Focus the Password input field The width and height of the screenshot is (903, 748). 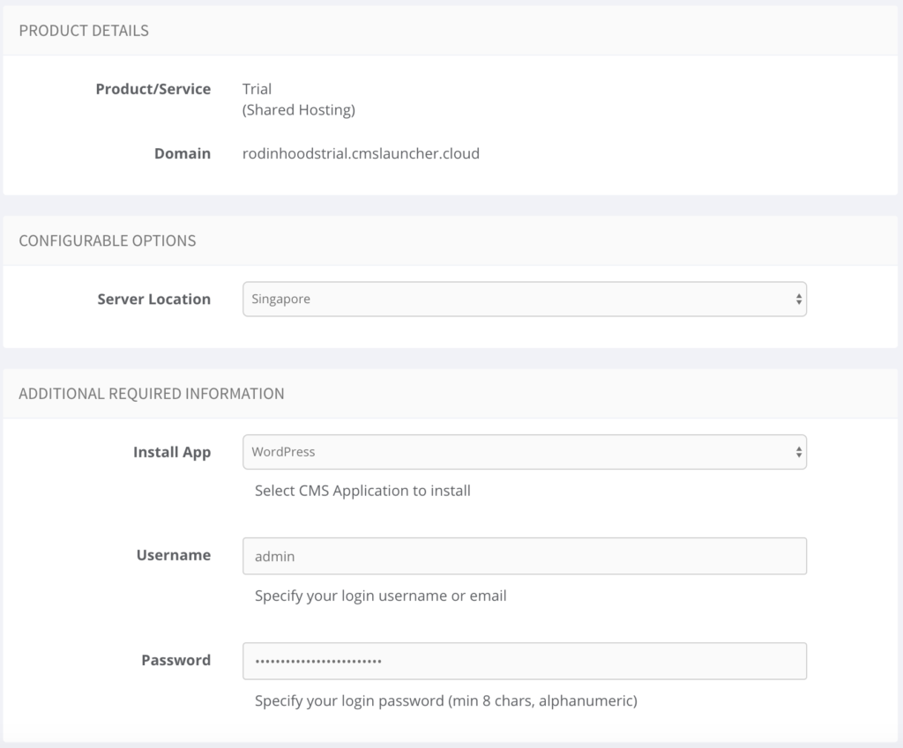point(524,661)
